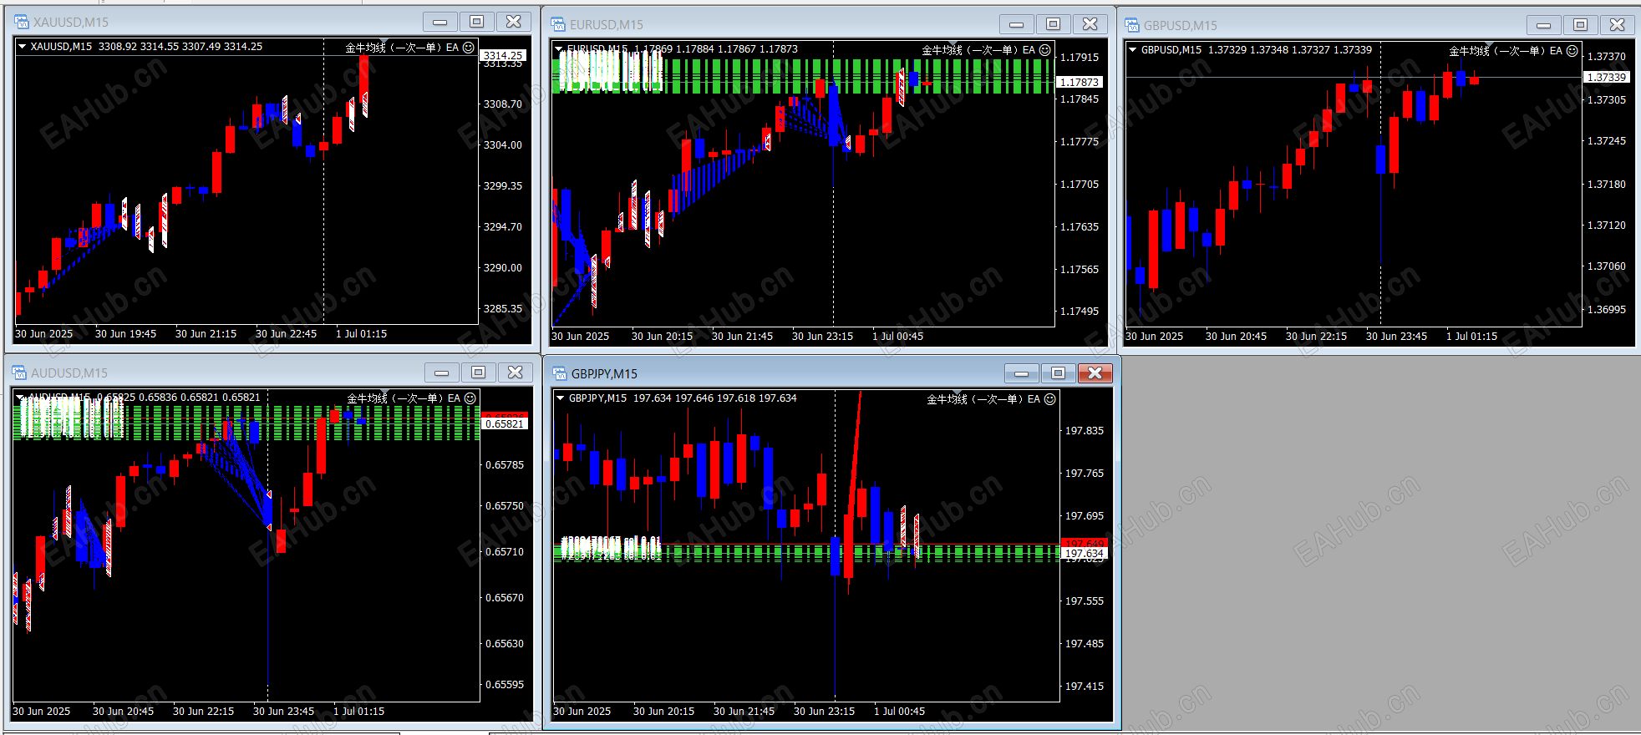1641x735 pixels.
Task: Click the current price label 1.17873
Action: (x=1080, y=82)
